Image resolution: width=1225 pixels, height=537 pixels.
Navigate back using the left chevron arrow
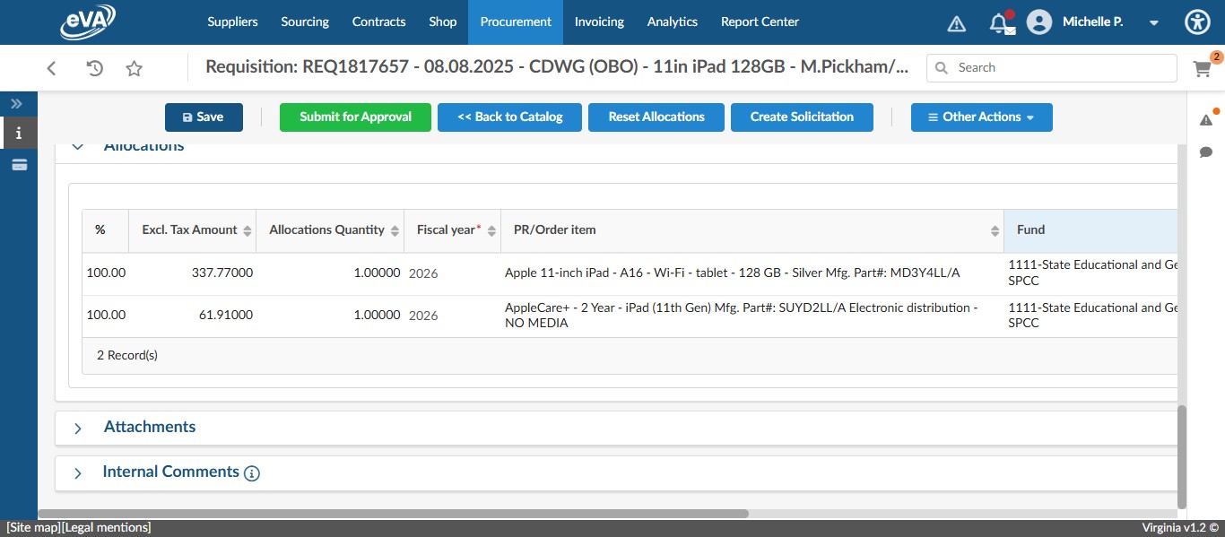(51, 67)
